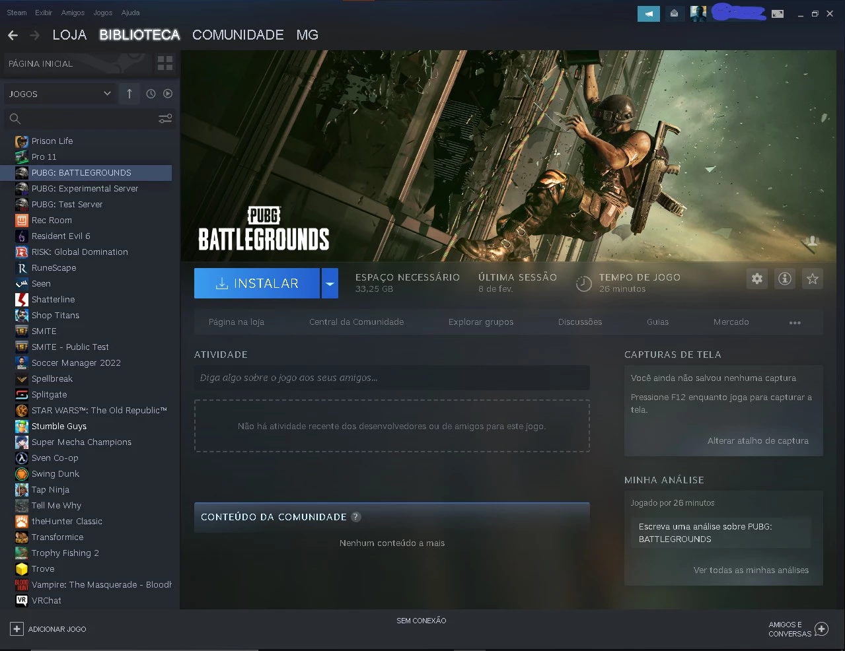
Task: Open the Amigos menu
Action: pos(73,13)
